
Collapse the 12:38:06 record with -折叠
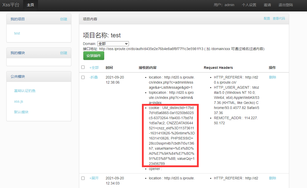[x=94, y=77]
